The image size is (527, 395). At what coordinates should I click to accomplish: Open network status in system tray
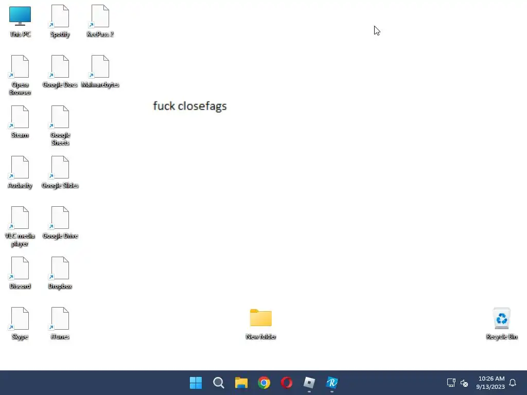tap(451, 383)
